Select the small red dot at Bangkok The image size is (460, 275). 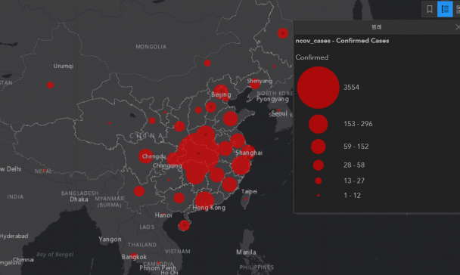(x=134, y=255)
